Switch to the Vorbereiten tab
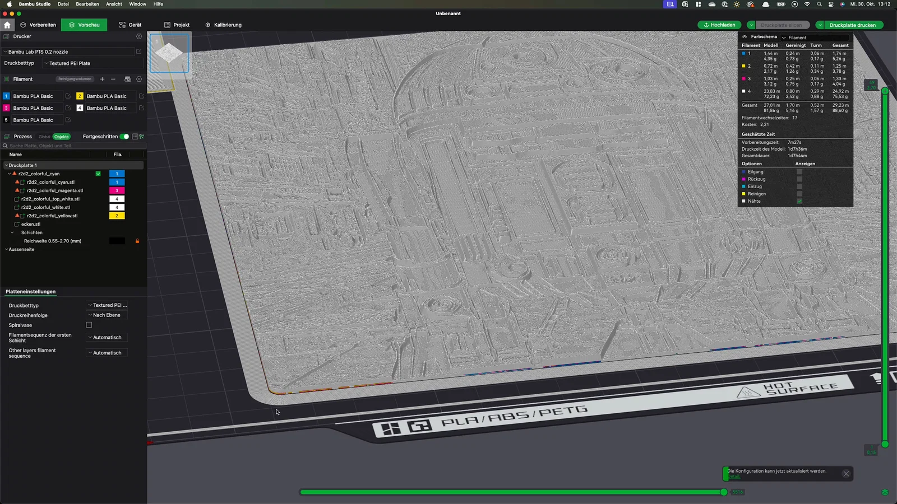Image resolution: width=897 pixels, height=504 pixels. click(38, 25)
